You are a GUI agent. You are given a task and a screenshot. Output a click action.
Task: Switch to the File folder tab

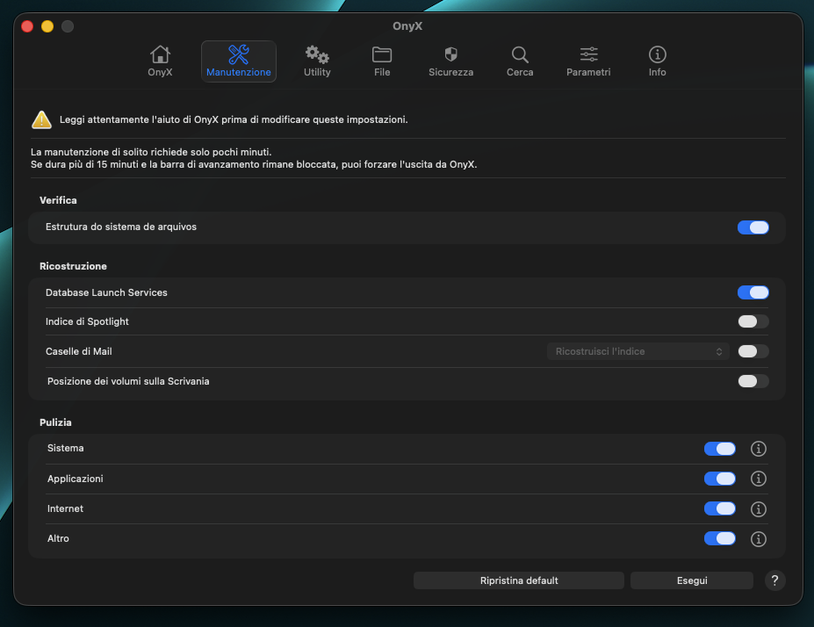point(382,61)
